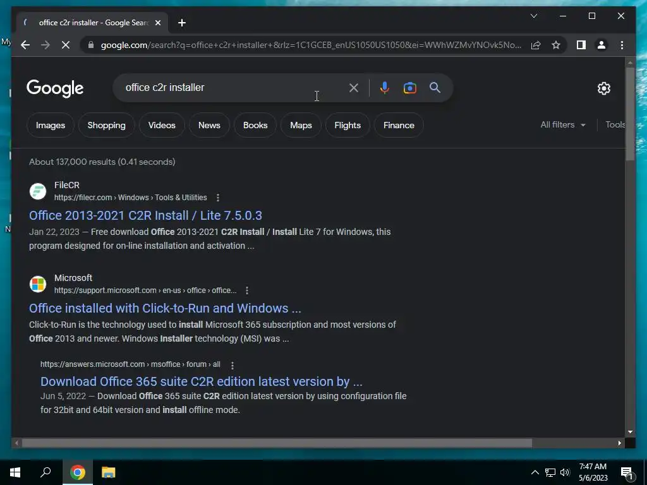Open the Tools option
The width and height of the screenshot is (647, 485).
click(x=615, y=124)
